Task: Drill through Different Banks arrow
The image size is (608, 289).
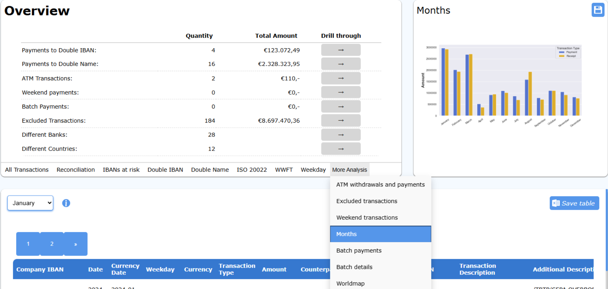Action: tap(340, 135)
